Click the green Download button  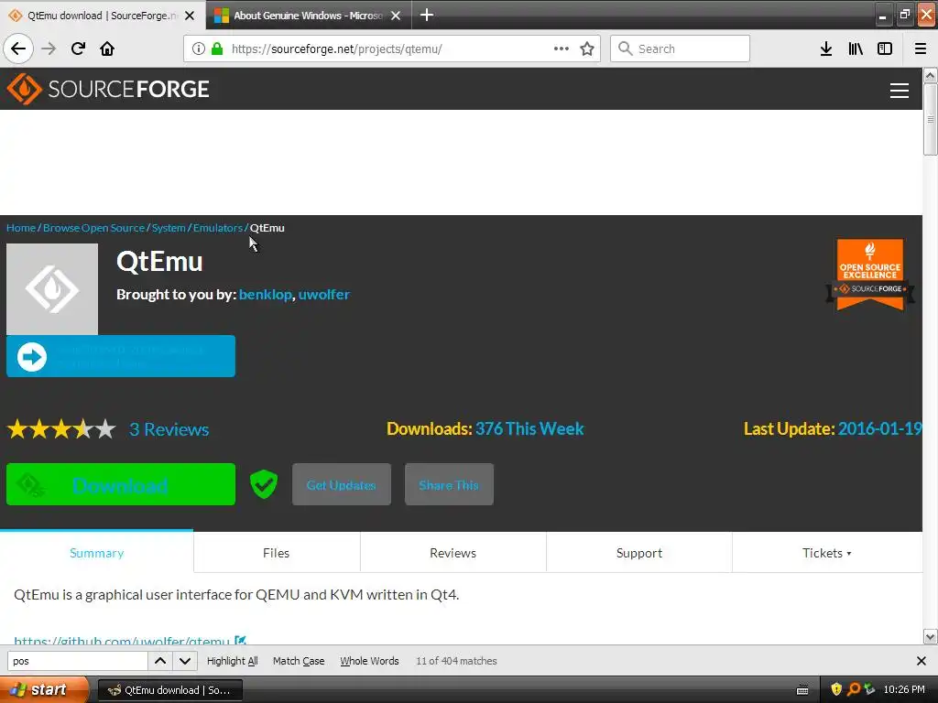(121, 484)
